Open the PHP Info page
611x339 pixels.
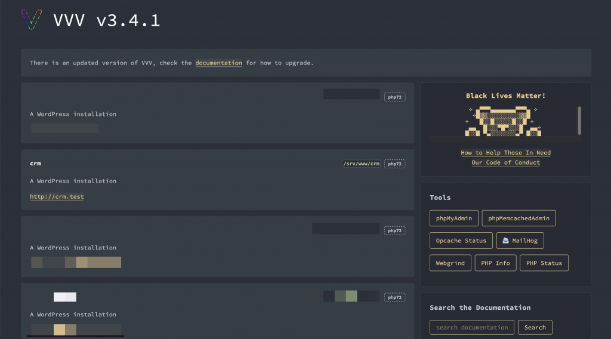click(x=495, y=263)
